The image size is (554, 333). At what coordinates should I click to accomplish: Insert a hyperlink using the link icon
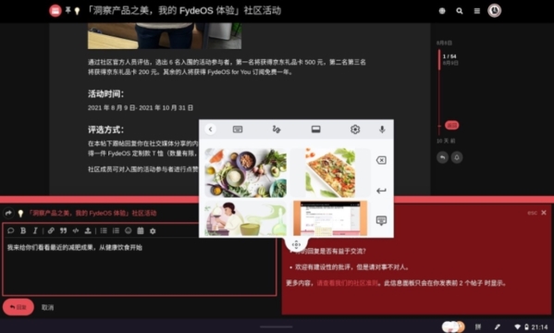[x=51, y=231]
